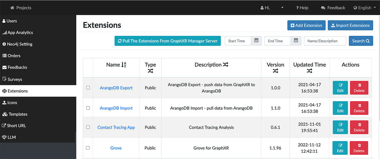
Task: Click the Projects home icon
Action: click(12, 8)
